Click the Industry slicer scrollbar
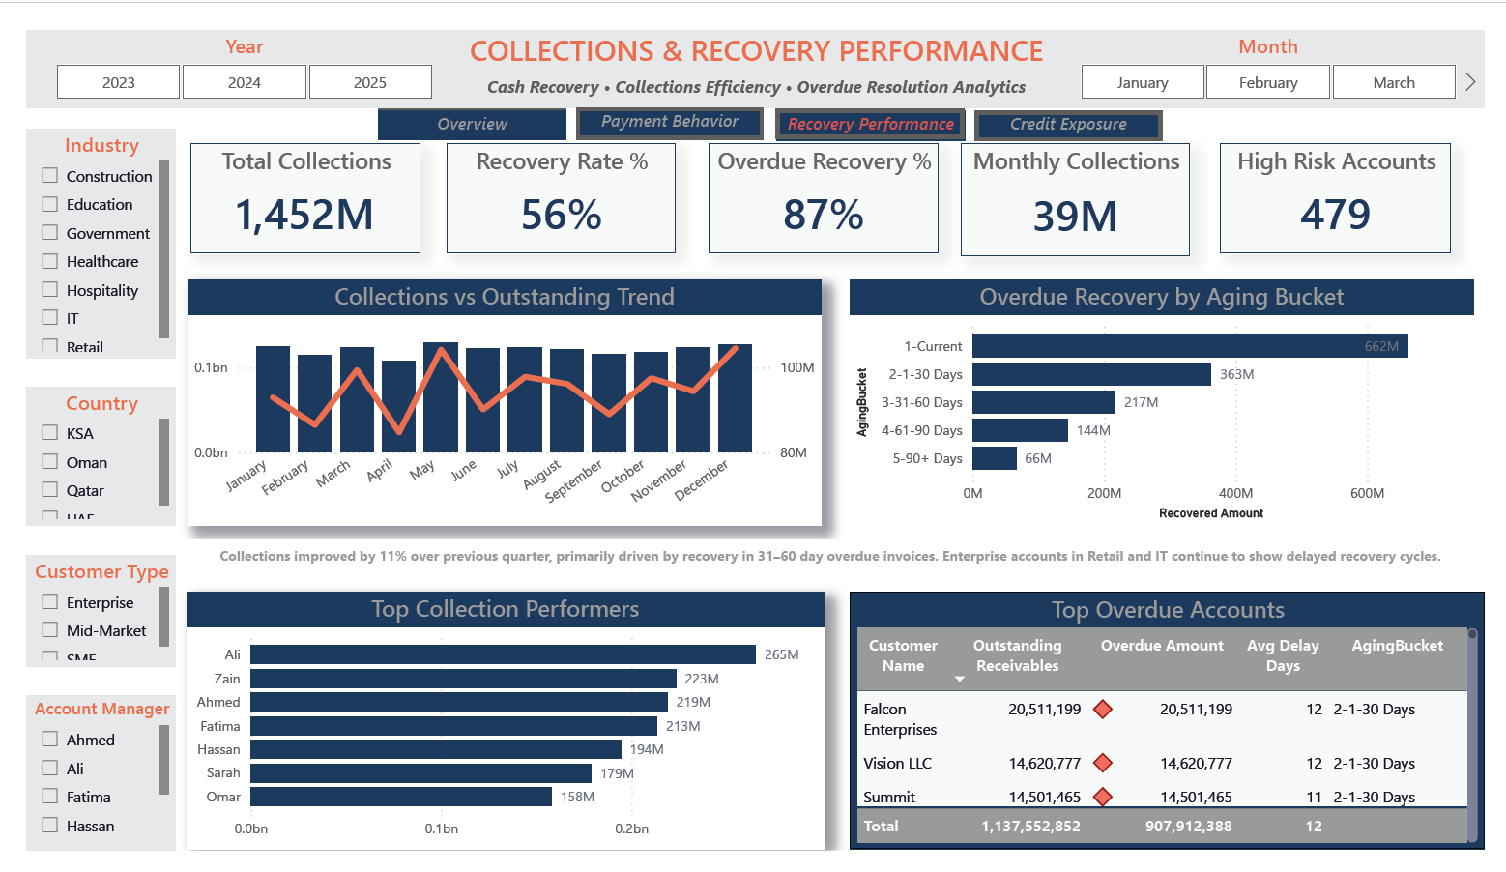 click(x=164, y=249)
